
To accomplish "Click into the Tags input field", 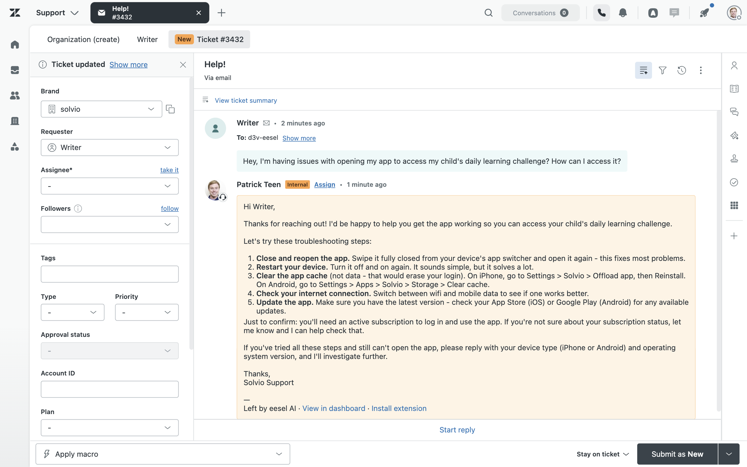I will pyautogui.click(x=110, y=274).
